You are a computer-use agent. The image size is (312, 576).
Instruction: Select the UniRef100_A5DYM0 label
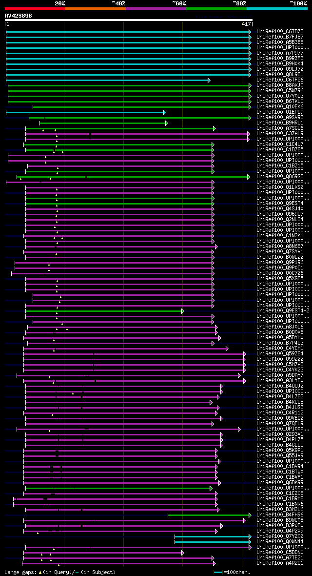click(x=280, y=338)
